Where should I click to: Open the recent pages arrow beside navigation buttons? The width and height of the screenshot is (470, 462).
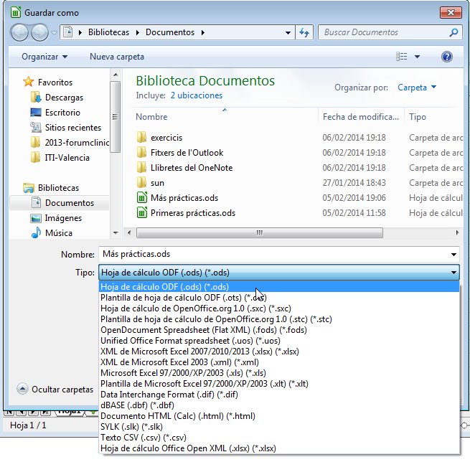click(x=54, y=33)
